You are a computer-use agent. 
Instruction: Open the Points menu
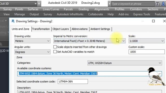(19, 9)
